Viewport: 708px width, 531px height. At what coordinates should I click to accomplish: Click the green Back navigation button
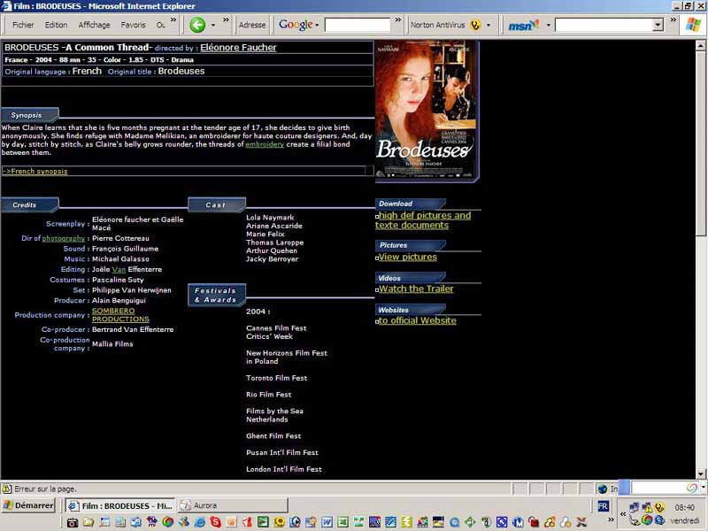tap(197, 25)
